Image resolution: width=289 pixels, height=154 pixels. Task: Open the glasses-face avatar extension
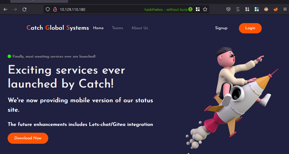[x=266, y=9]
